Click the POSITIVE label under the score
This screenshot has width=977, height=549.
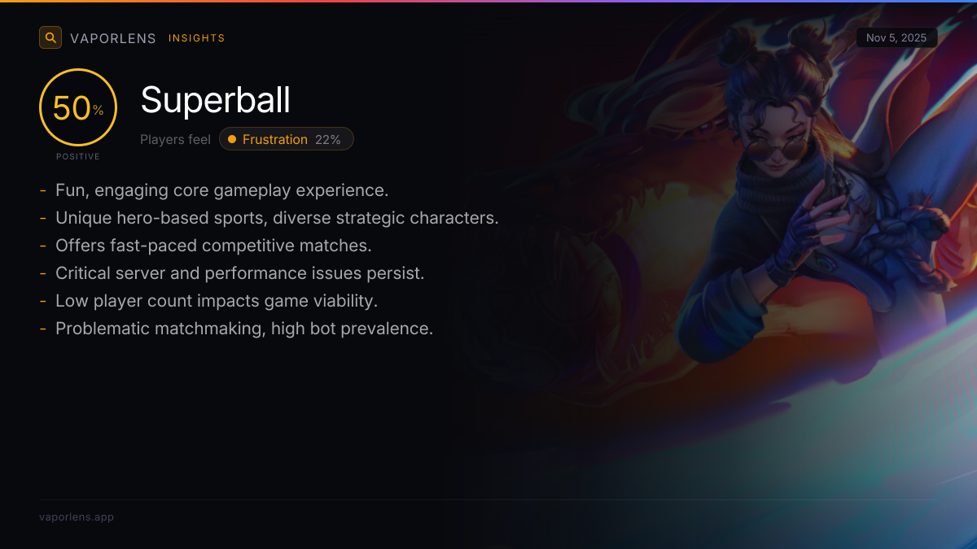click(78, 156)
